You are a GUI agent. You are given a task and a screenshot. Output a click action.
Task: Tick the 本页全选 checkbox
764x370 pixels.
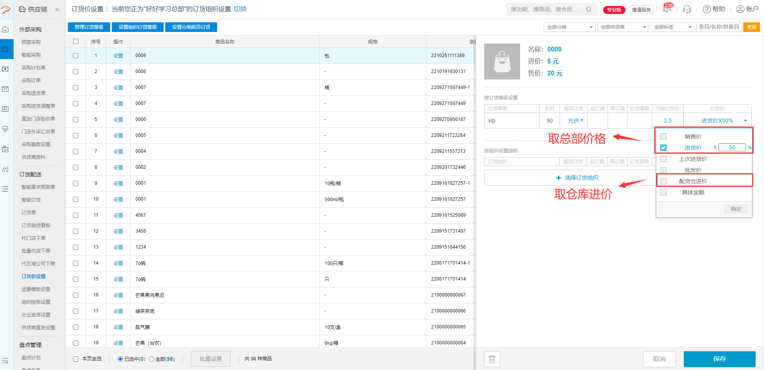pyautogui.click(x=75, y=359)
